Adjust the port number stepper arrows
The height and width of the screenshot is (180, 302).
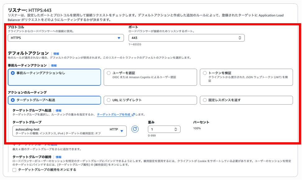click(x=240, y=38)
